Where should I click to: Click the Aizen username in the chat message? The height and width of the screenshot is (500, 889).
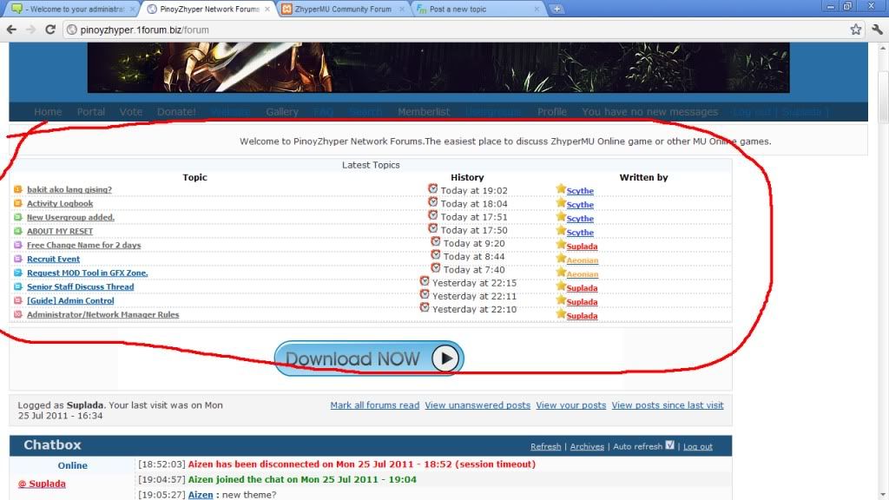tap(201, 495)
